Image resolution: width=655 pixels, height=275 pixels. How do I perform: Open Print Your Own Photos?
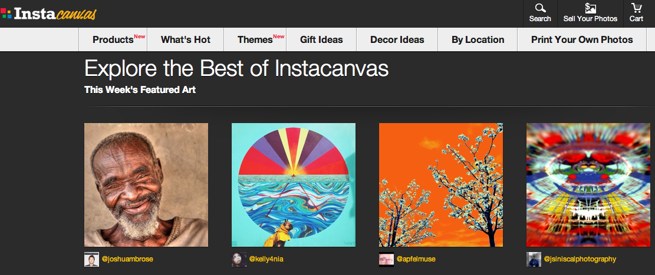(582, 39)
